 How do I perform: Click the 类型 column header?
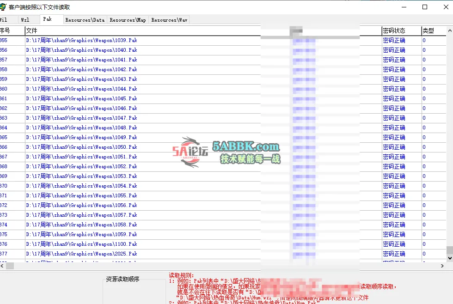click(x=434, y=30)
